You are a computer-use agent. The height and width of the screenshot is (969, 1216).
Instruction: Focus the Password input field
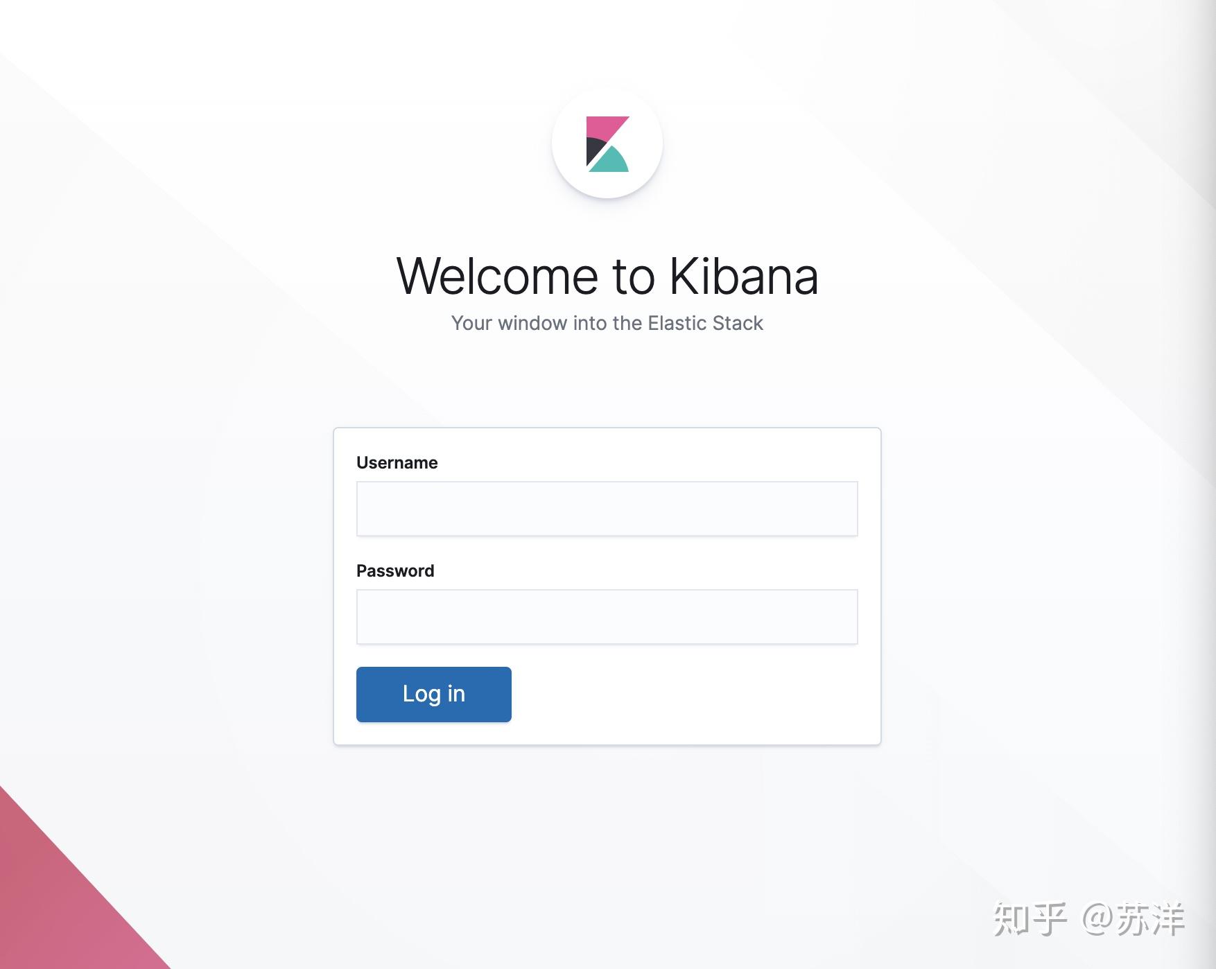click(607, 617)
